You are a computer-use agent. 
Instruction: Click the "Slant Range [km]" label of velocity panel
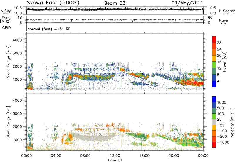click(8, 122)
